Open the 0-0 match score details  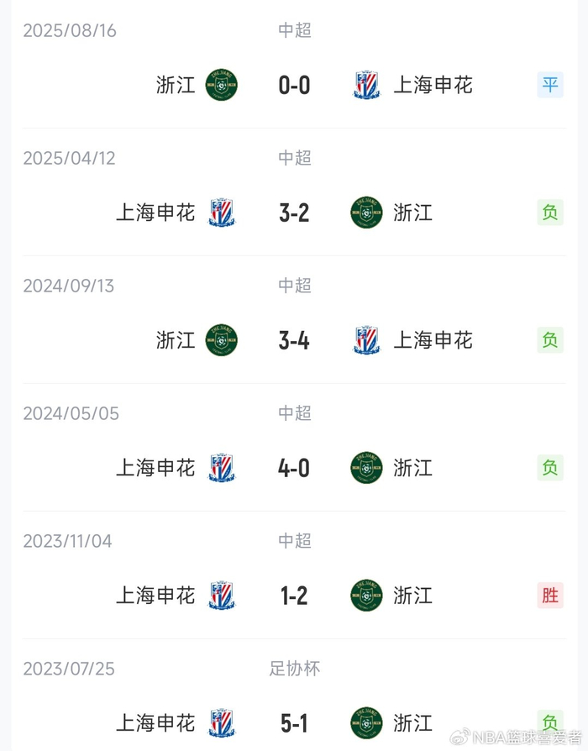pos(294,85)
